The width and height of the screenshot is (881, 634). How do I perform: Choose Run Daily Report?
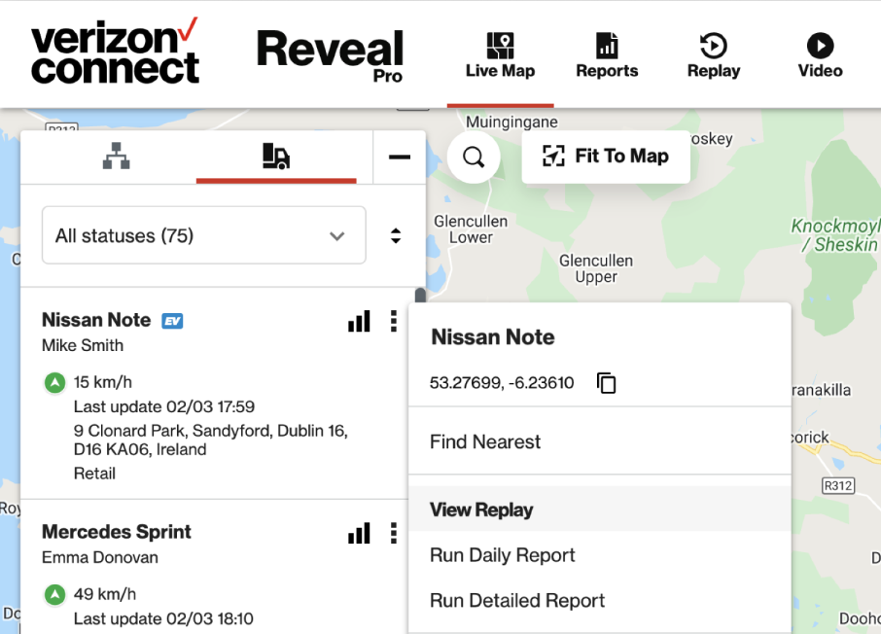pyautogui.click(x=502, y=555)
